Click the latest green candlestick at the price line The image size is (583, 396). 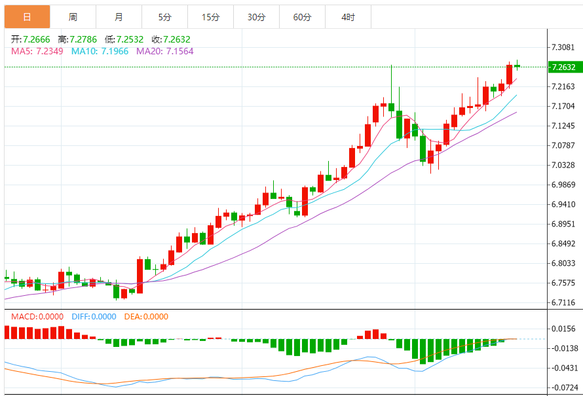click(x=517, y=65)
